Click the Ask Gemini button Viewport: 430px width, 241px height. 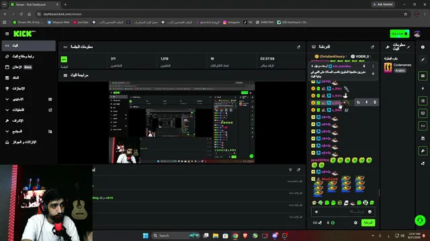pyautogui.click(x=383, y=5)
